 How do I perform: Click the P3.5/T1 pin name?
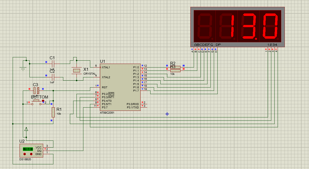[106, 104]
